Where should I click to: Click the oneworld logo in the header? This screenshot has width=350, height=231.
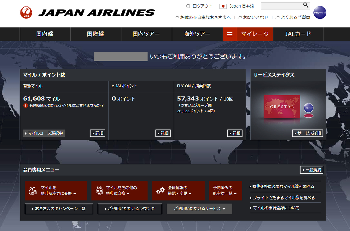coord(320,13)
